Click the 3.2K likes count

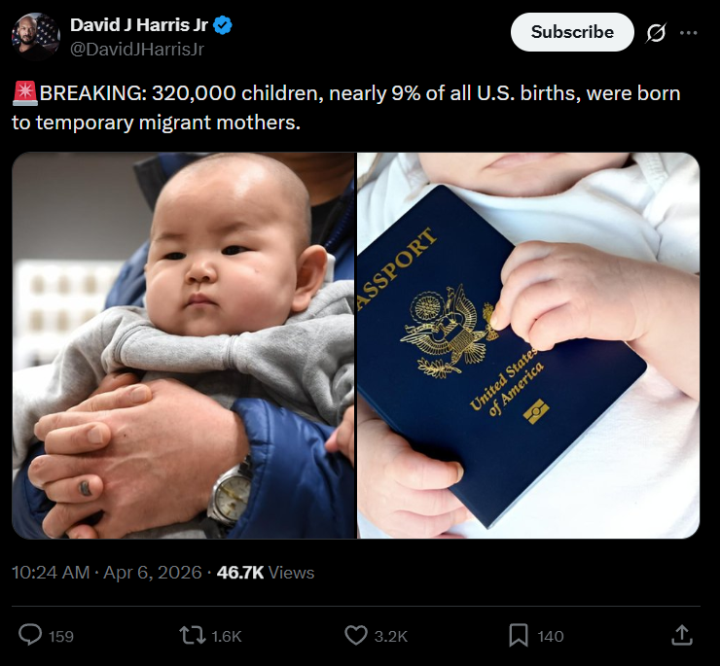pos(391,636)
